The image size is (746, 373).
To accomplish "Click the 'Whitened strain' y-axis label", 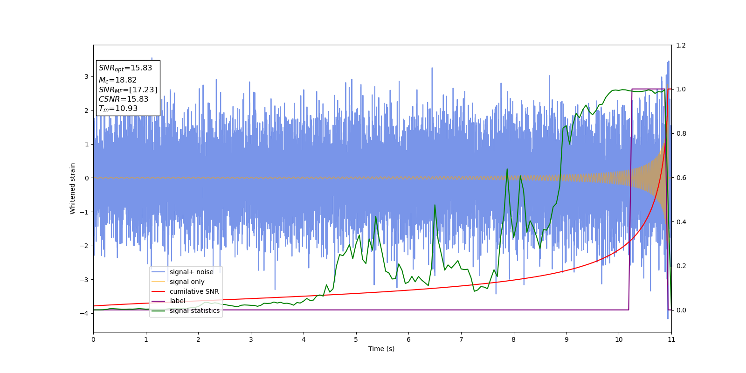I will click(72, 188).
